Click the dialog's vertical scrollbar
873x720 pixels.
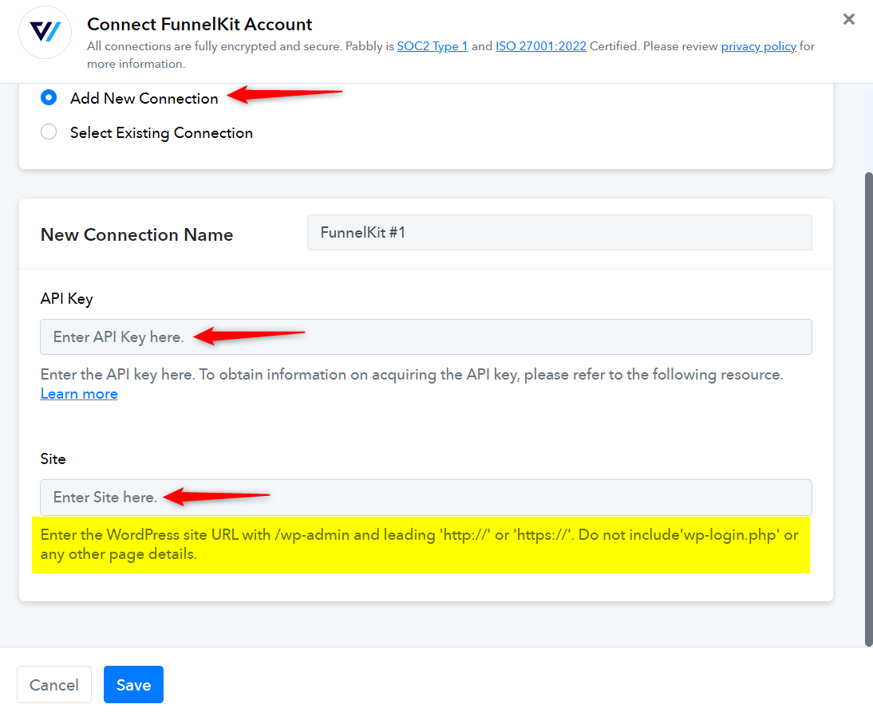(868, 409)
